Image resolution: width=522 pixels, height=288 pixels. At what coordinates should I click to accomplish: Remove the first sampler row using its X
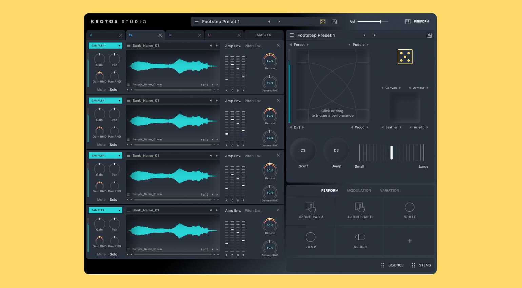tap(278, 45)
